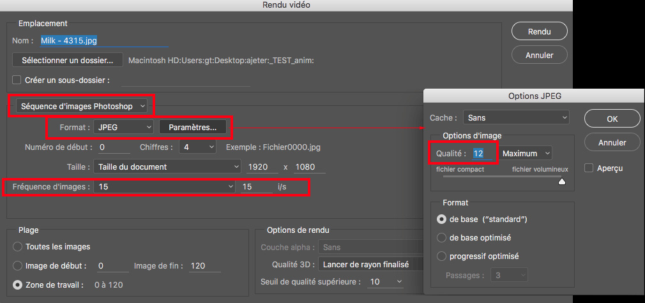This screenshot has width=645, height=303.
Task: Choose progressif optimisé format option
Action: (x=441, y=256)
